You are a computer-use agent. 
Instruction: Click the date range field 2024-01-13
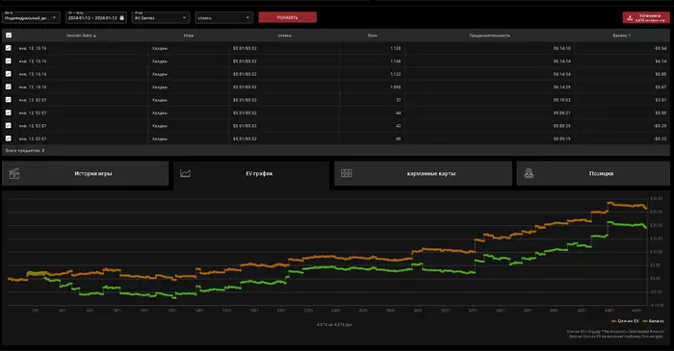[x=96, y=17]
